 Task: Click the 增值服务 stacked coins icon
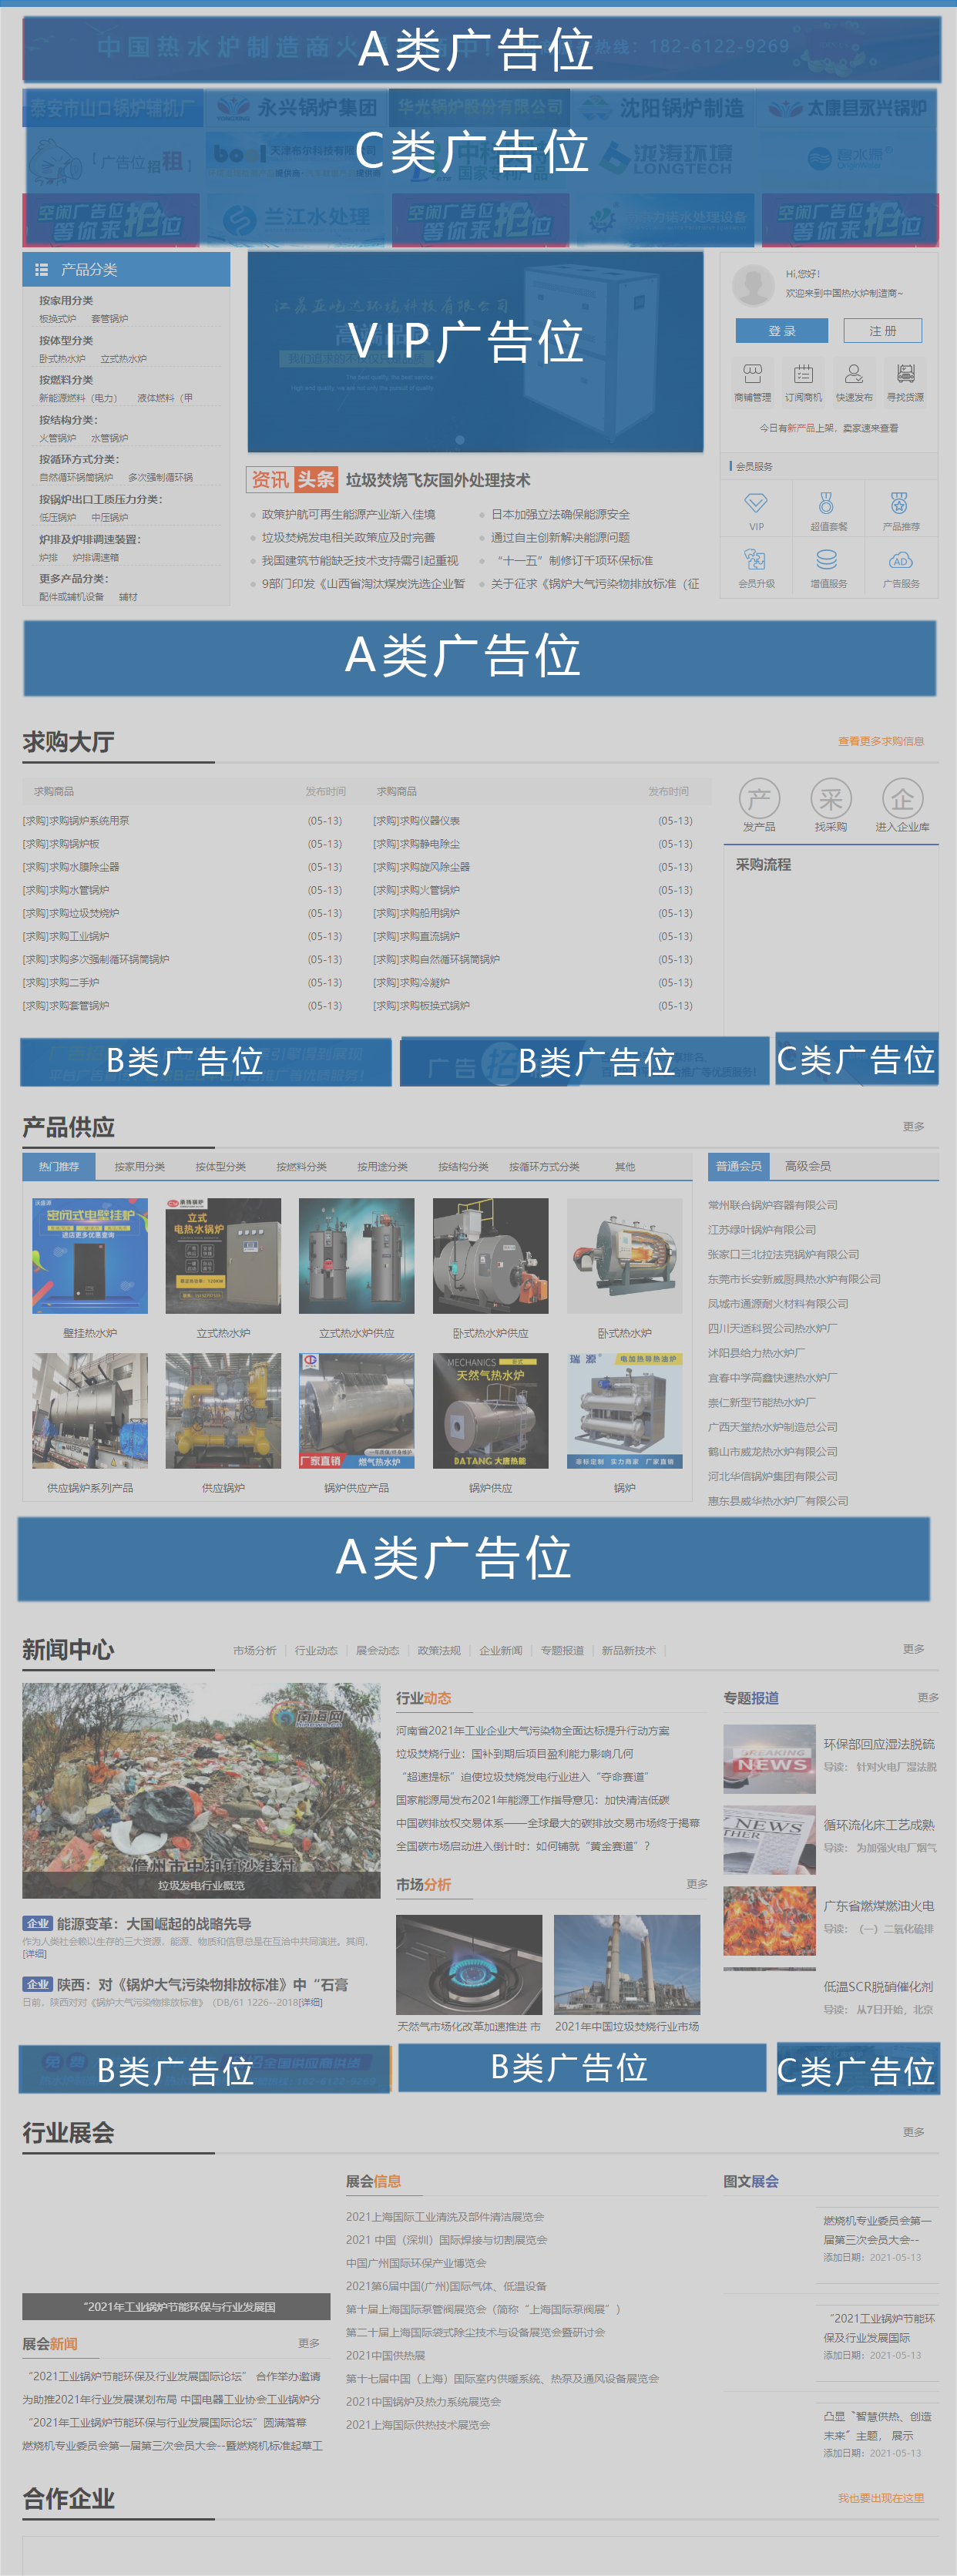(x=827, y=561)
